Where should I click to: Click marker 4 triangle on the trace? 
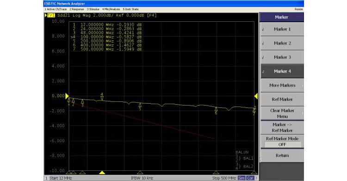point(102,98)
